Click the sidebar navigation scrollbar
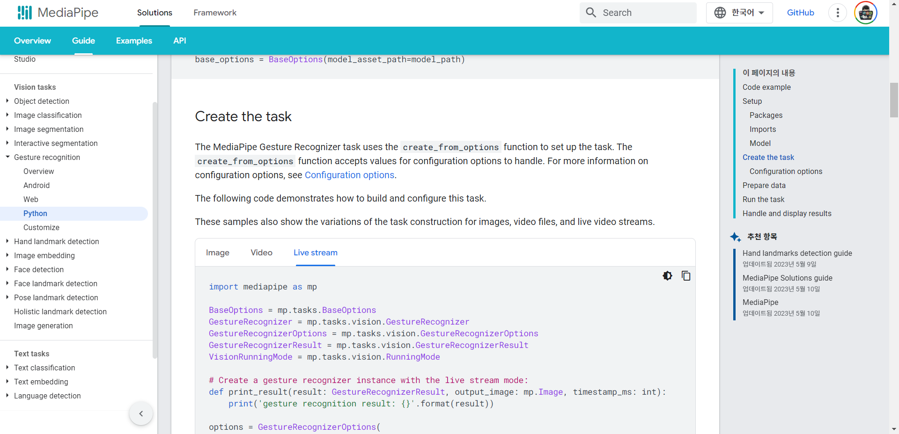 [155, 230]
